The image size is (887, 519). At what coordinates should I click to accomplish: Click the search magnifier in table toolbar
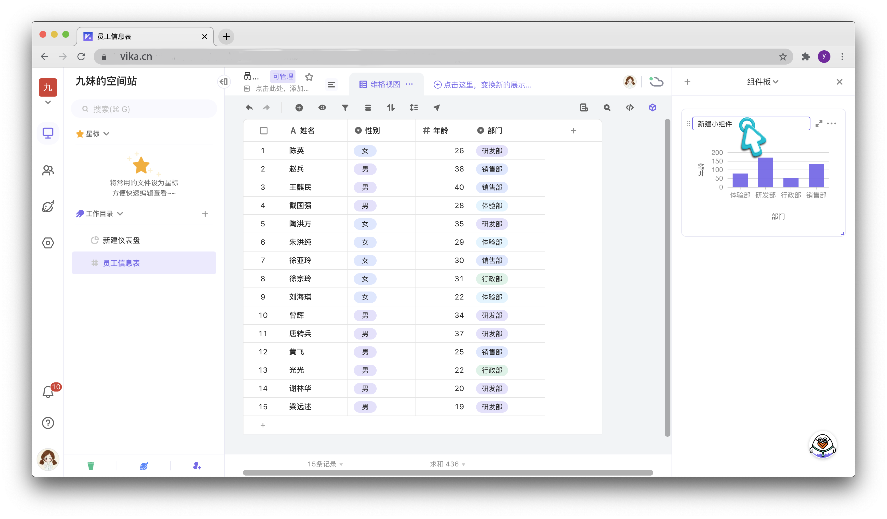(607, 108)
